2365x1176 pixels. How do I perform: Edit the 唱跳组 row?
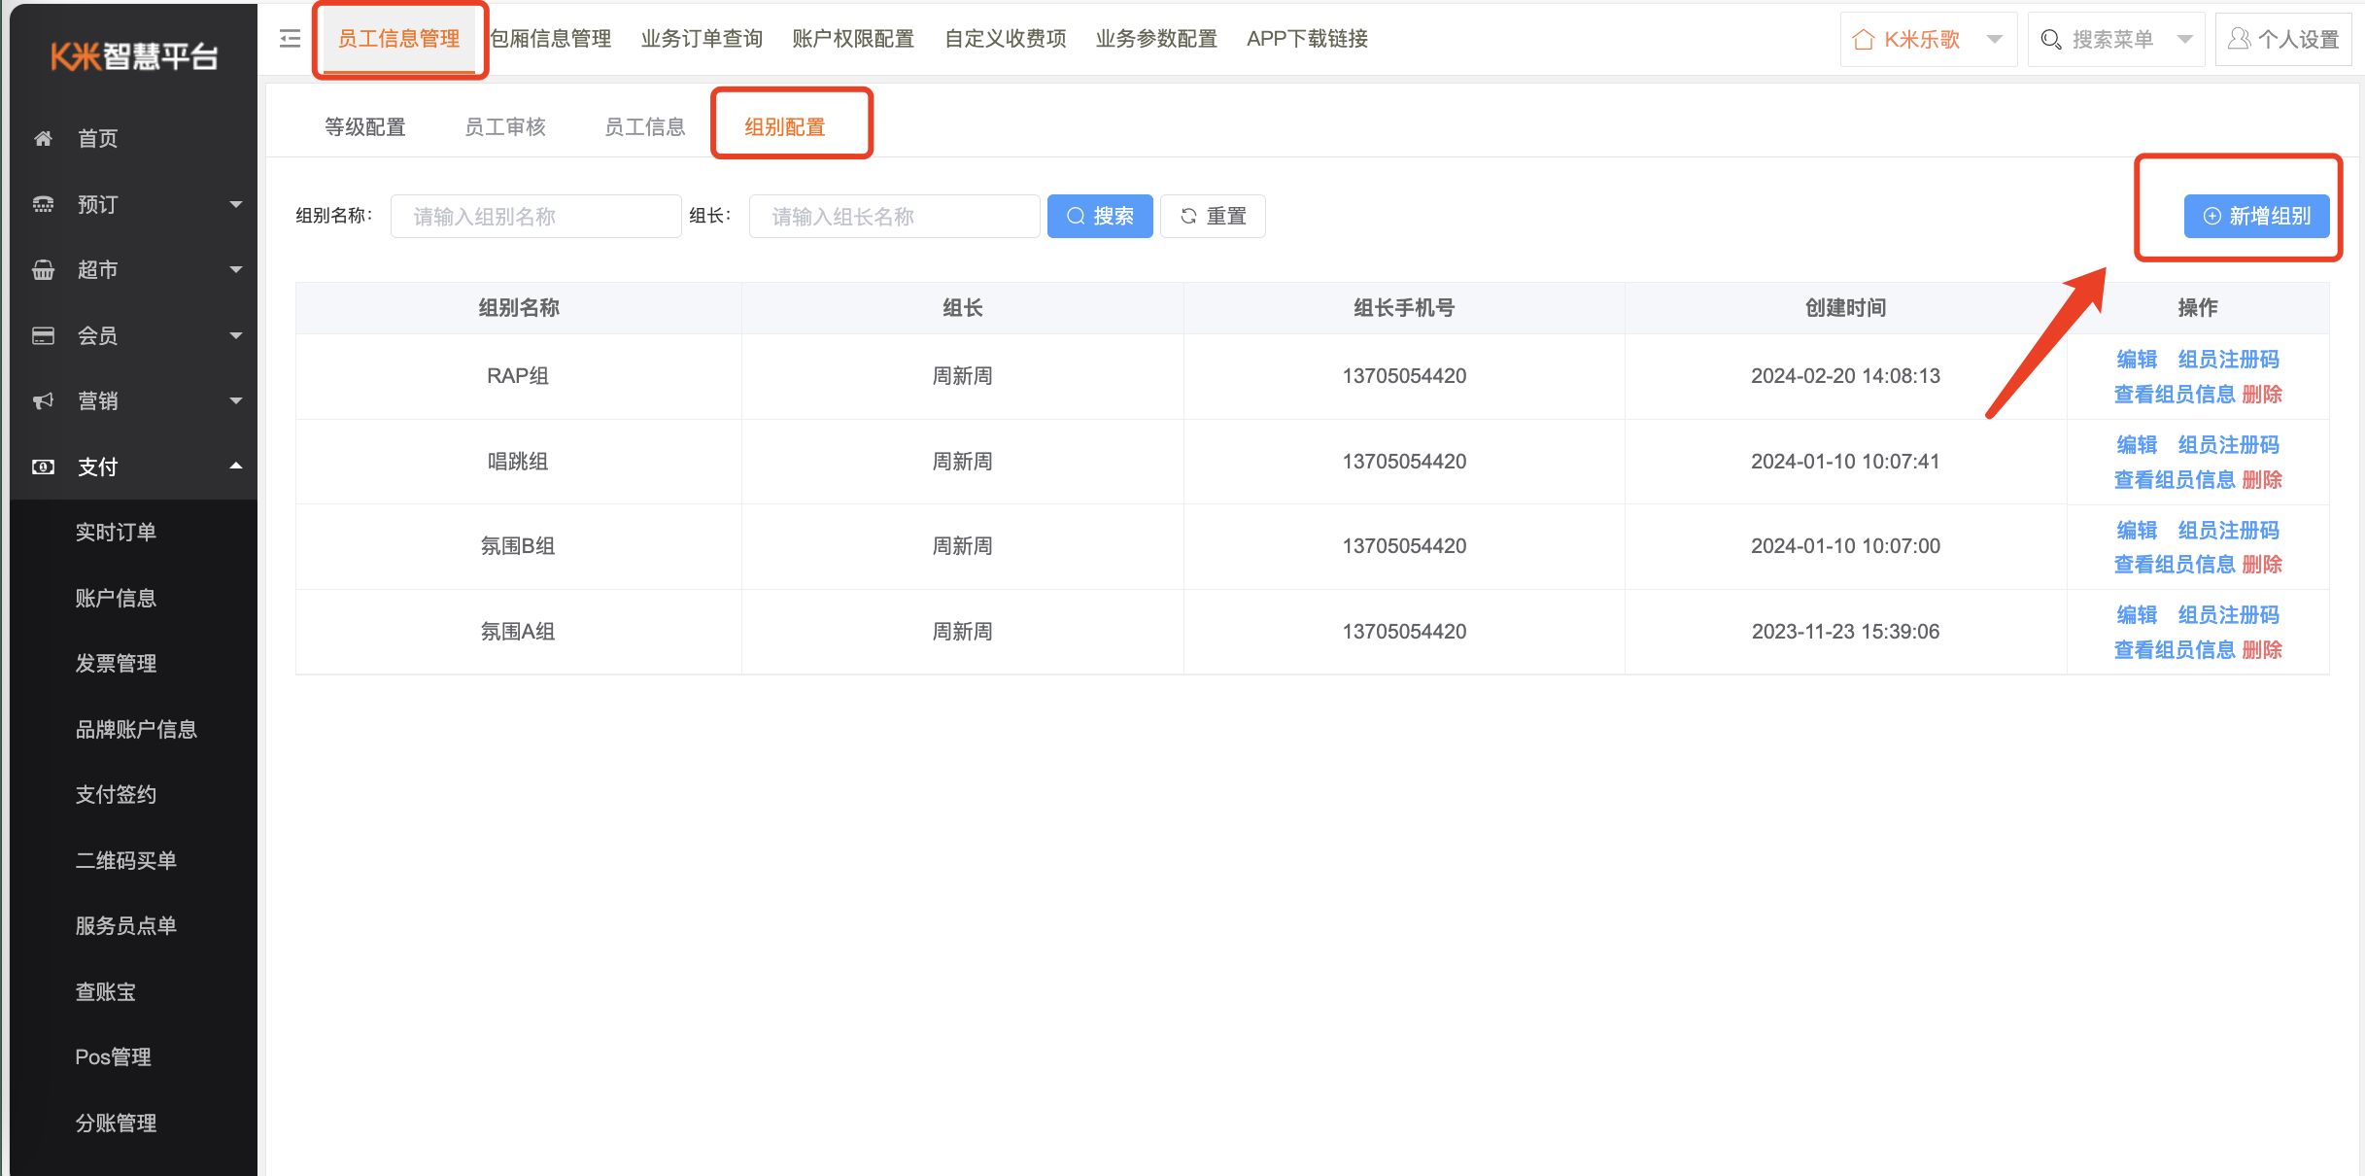(x=2137, y=445)
